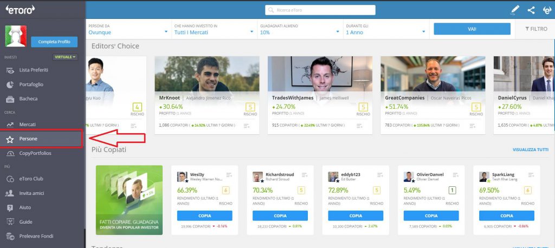Click the DanielCyrus trader name
The image size is (555, 248).
[x=512, y=98]
